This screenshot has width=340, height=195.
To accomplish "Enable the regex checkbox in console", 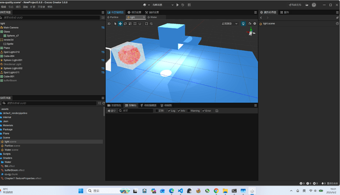I will 157,111.
